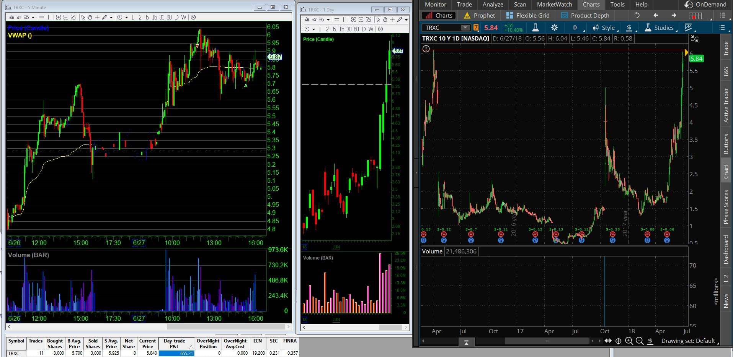
Task: Select the hand pan tool in 1 Day chart
Action: pos(385,19)
